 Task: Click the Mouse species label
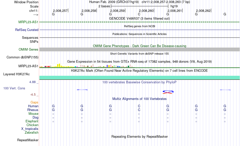pos(33,114)
